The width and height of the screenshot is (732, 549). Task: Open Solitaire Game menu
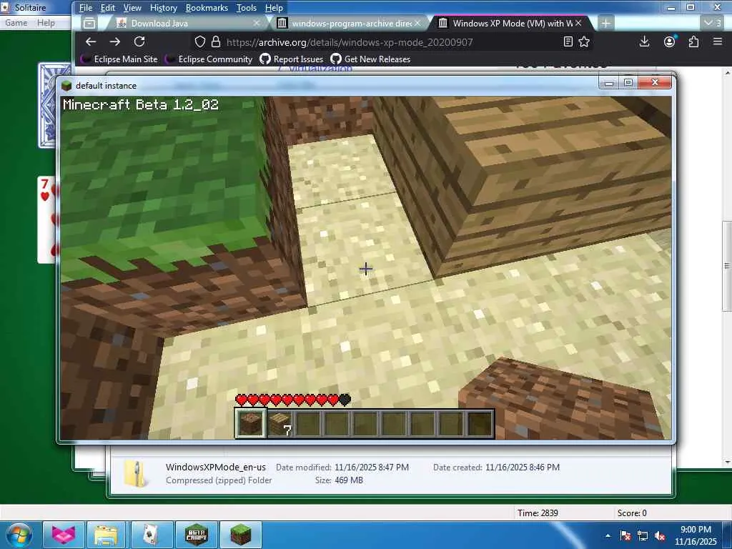[x=16, y=22]
